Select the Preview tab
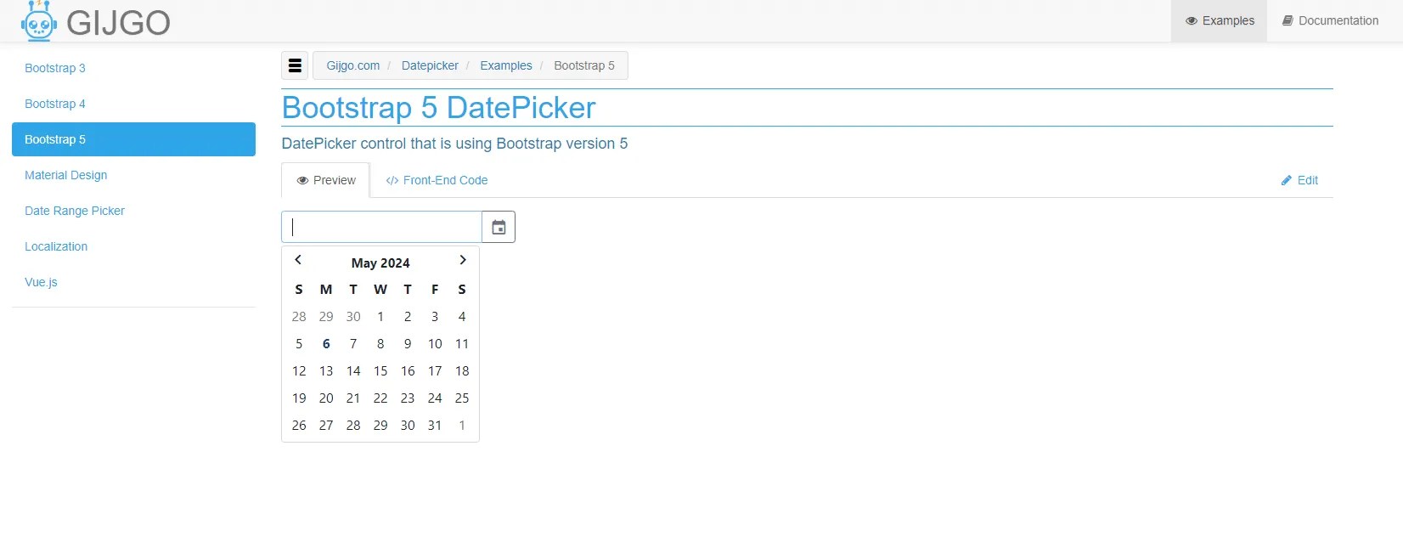This screenshot has width=1403, height=542. click(326, 180)
